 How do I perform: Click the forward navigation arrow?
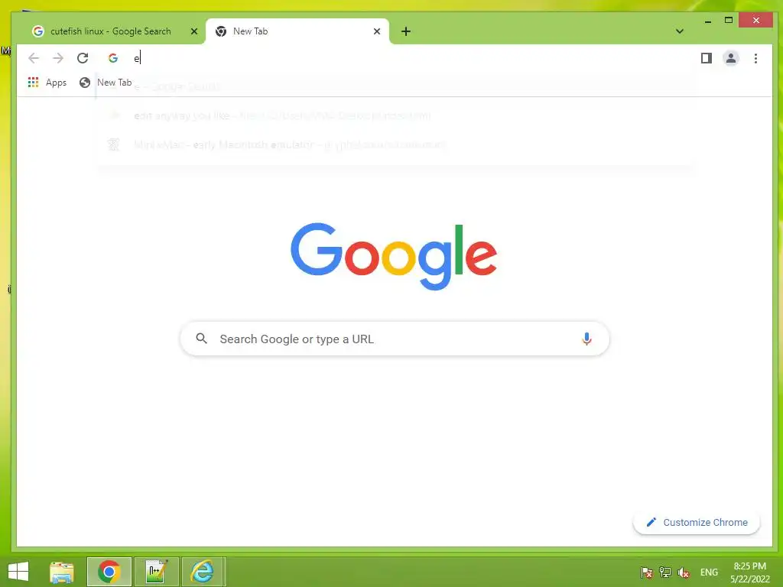click(x=58, y=58)
